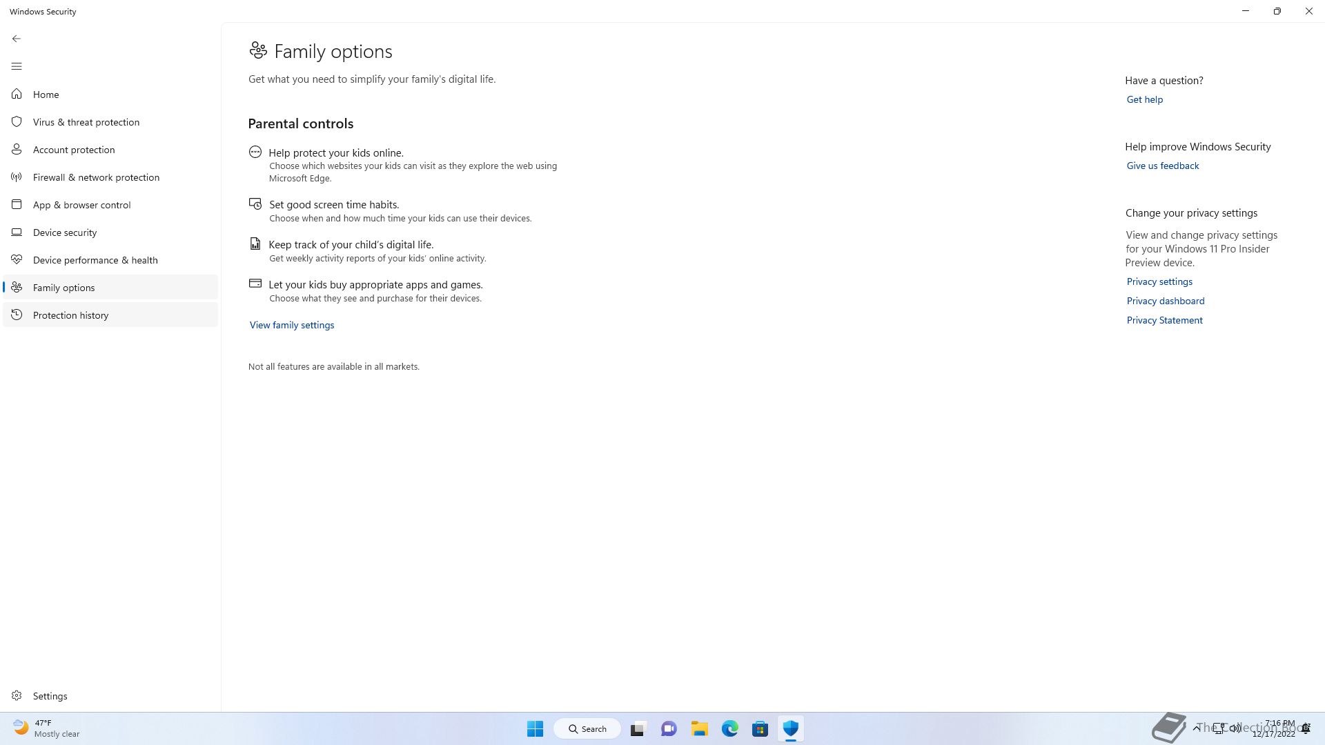1325x745 pixels.
Task: Click the taskbar Search box
Action: [587, 728]
